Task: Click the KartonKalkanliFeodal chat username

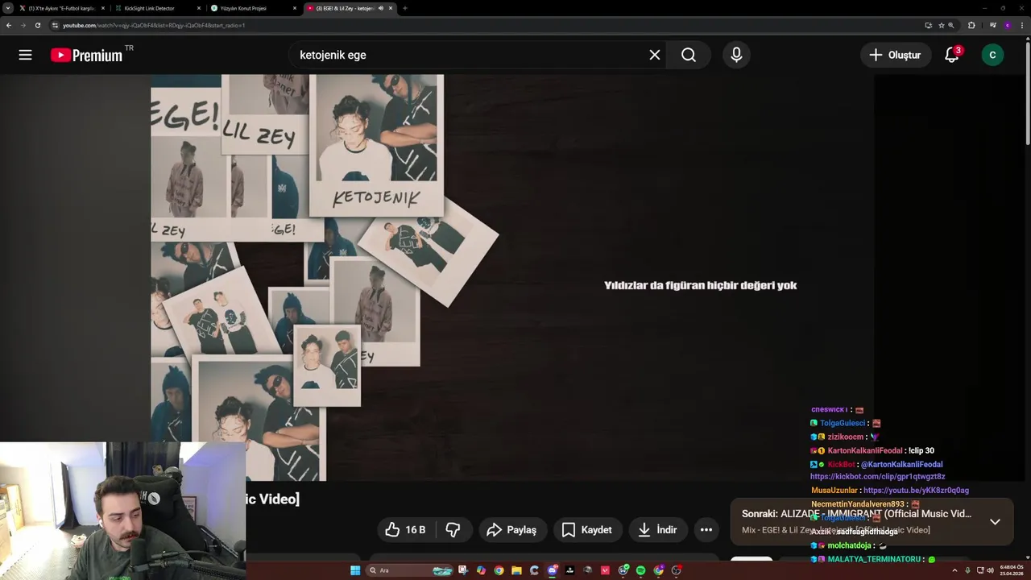Action: tap(864, 450)
